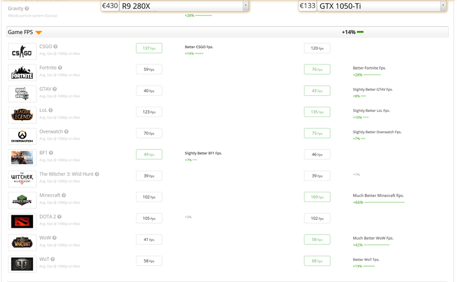The image size is (457, 282).
Task: Select the 75 Fps Overwatch value
Action: pyautogui.click(x=317, y=133)
